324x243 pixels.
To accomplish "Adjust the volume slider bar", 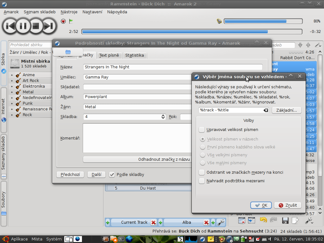I will coord(263,21).
